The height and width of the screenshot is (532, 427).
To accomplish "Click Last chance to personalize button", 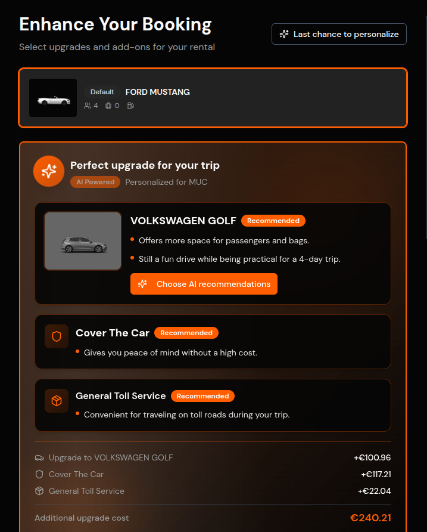I will [339, 34].
